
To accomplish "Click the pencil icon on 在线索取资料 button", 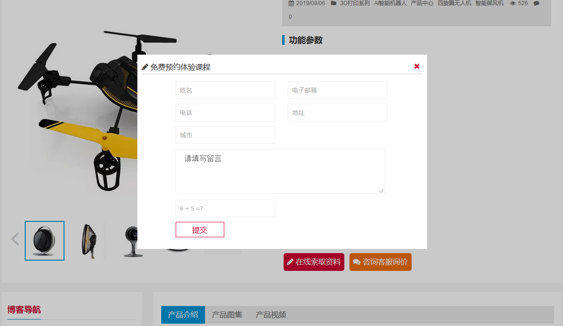I will (290, 262).
